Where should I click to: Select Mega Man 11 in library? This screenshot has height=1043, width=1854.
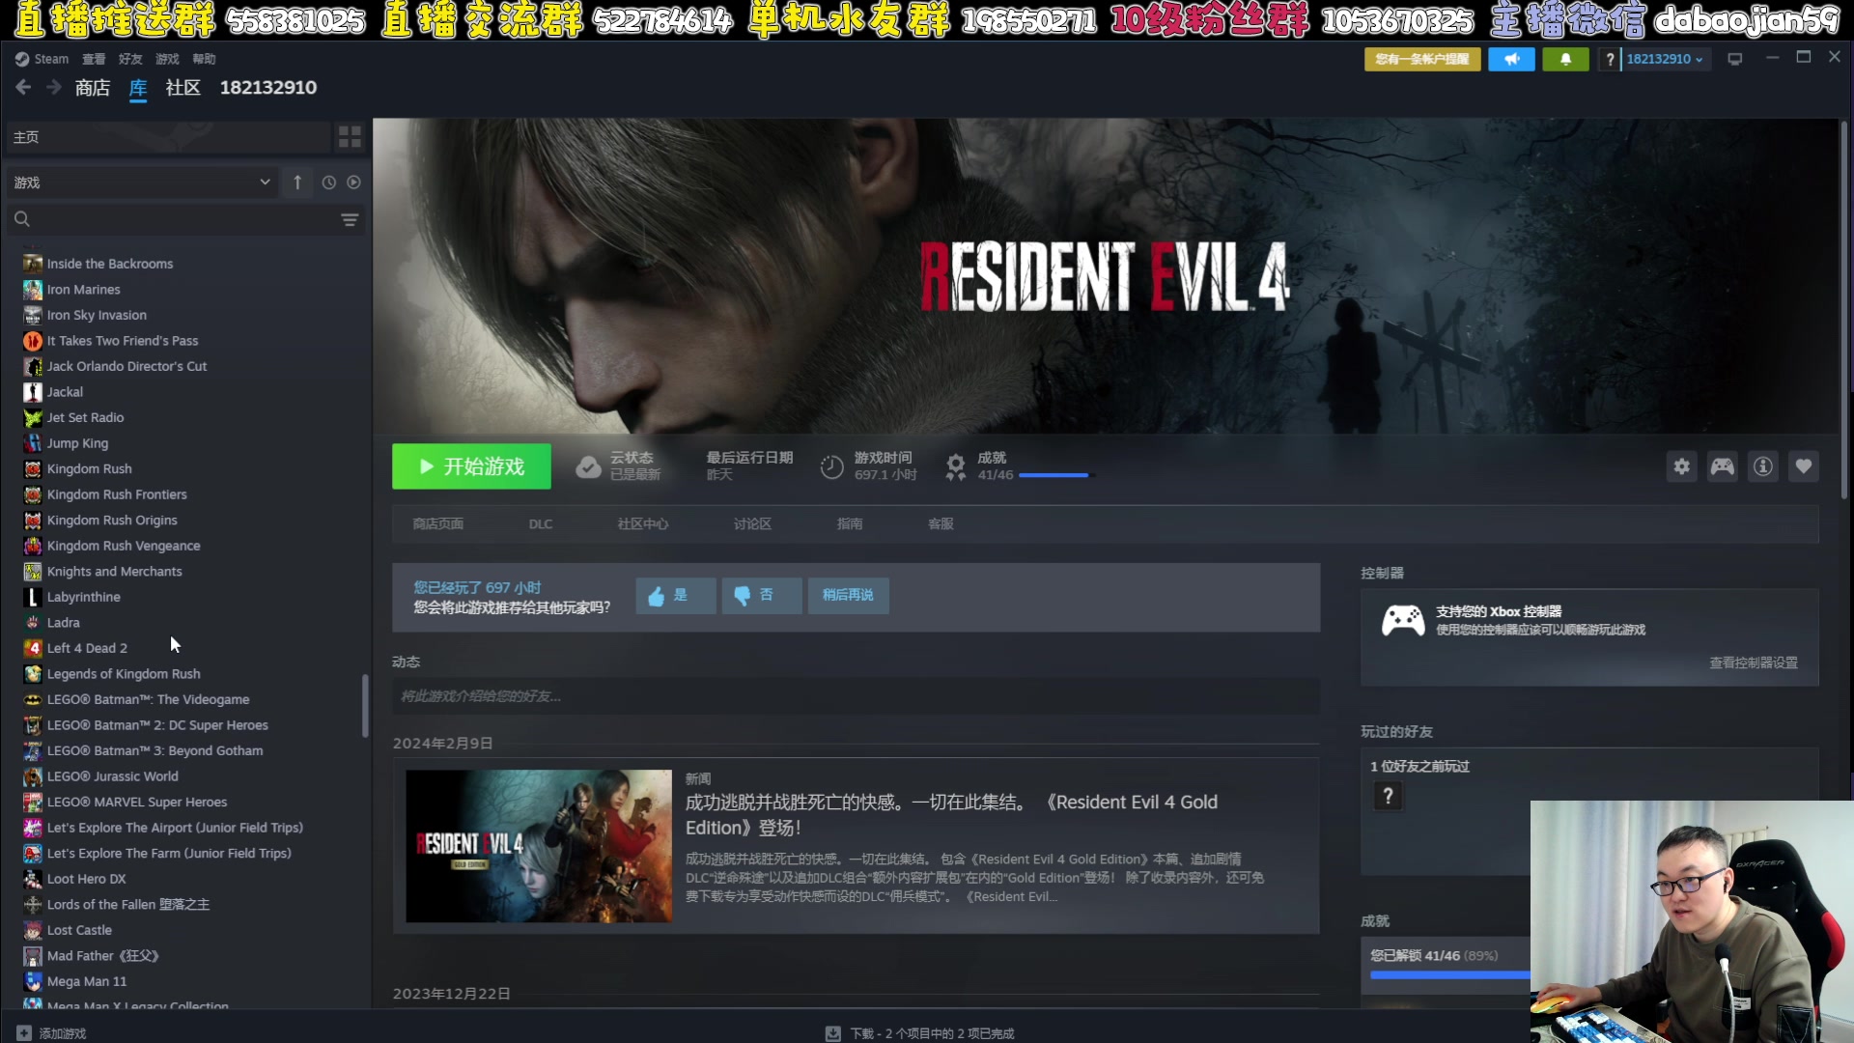click(x=87, y=982)
